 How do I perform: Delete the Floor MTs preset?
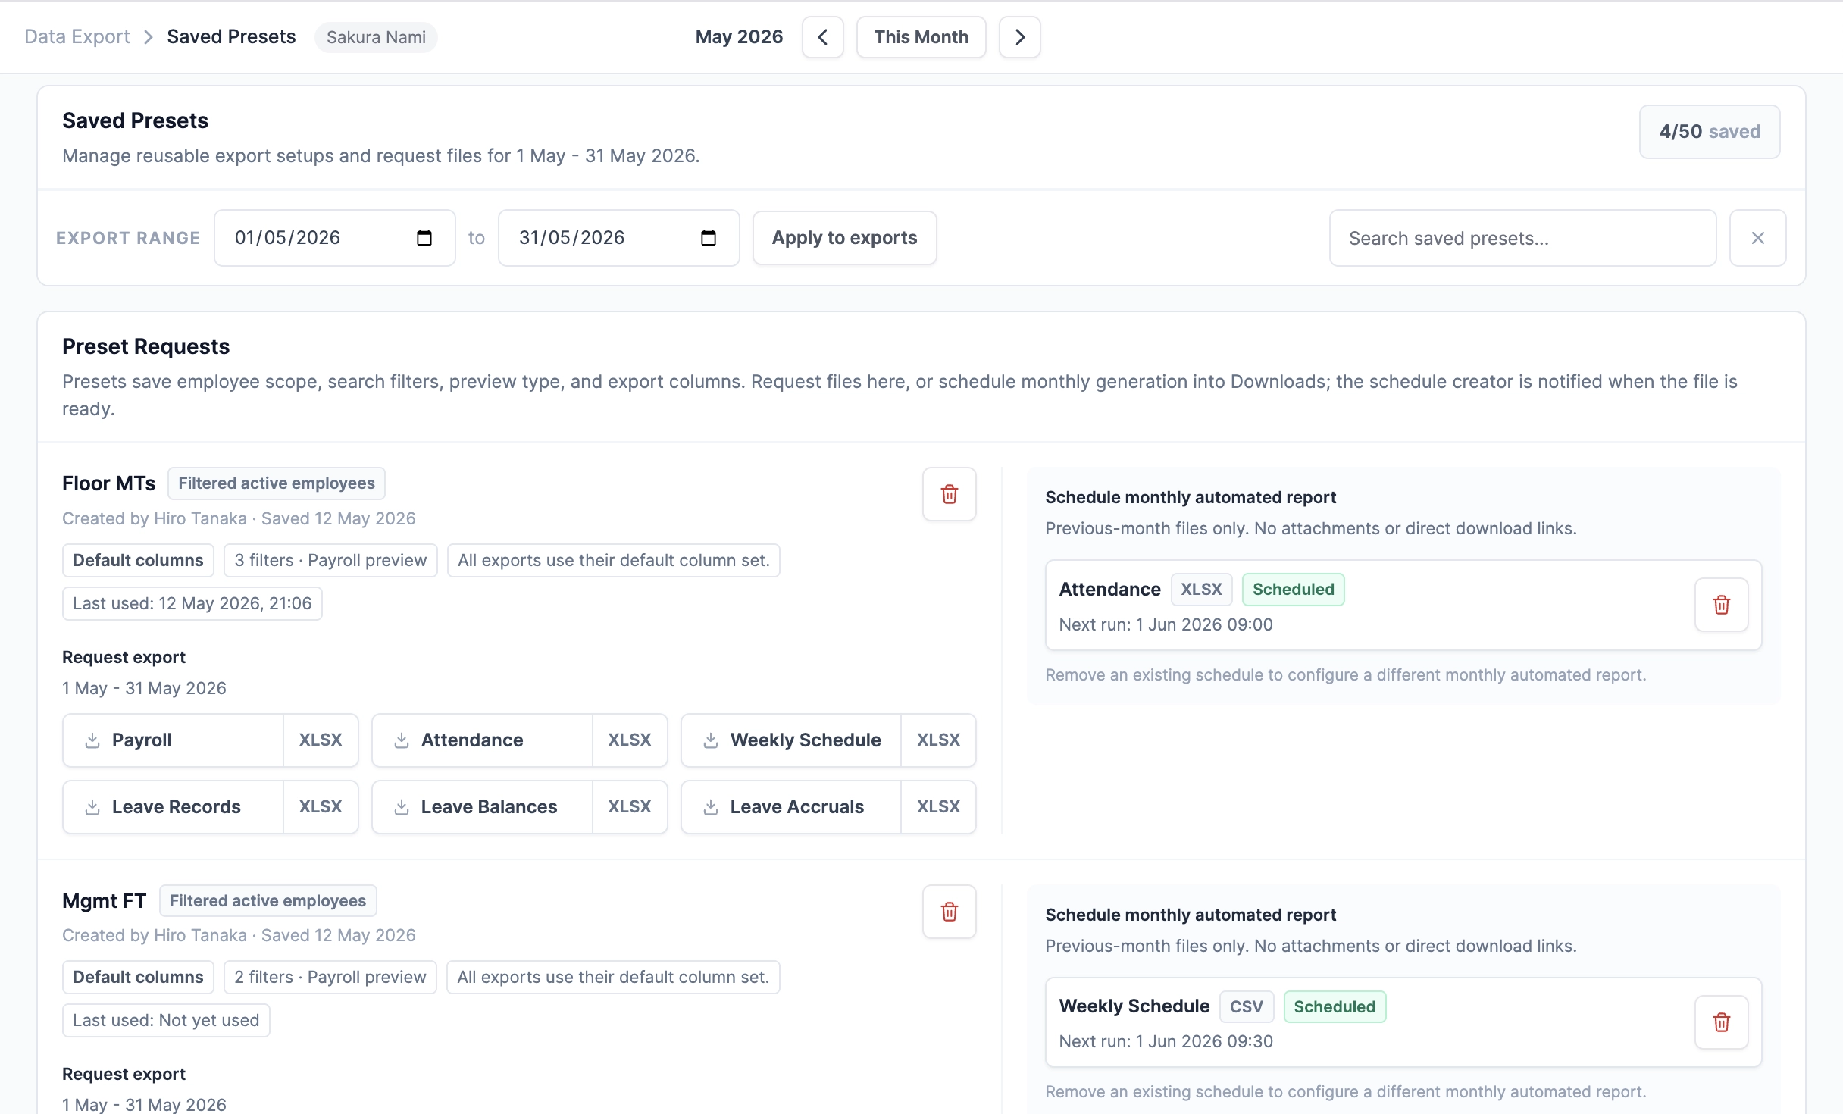[950, 494]
